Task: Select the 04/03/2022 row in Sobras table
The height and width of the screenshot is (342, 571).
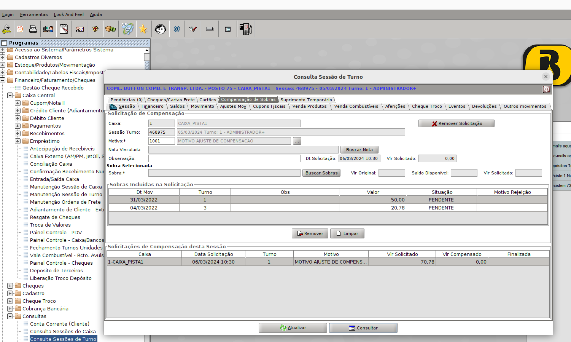Action: 144,208
